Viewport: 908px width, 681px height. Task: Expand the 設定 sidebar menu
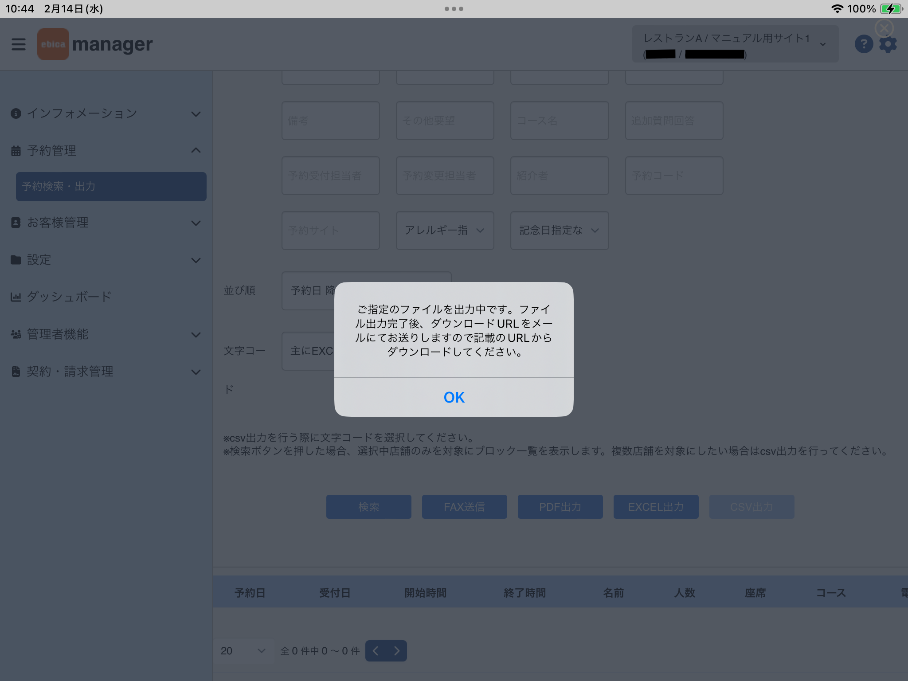[x=106, y=260]
